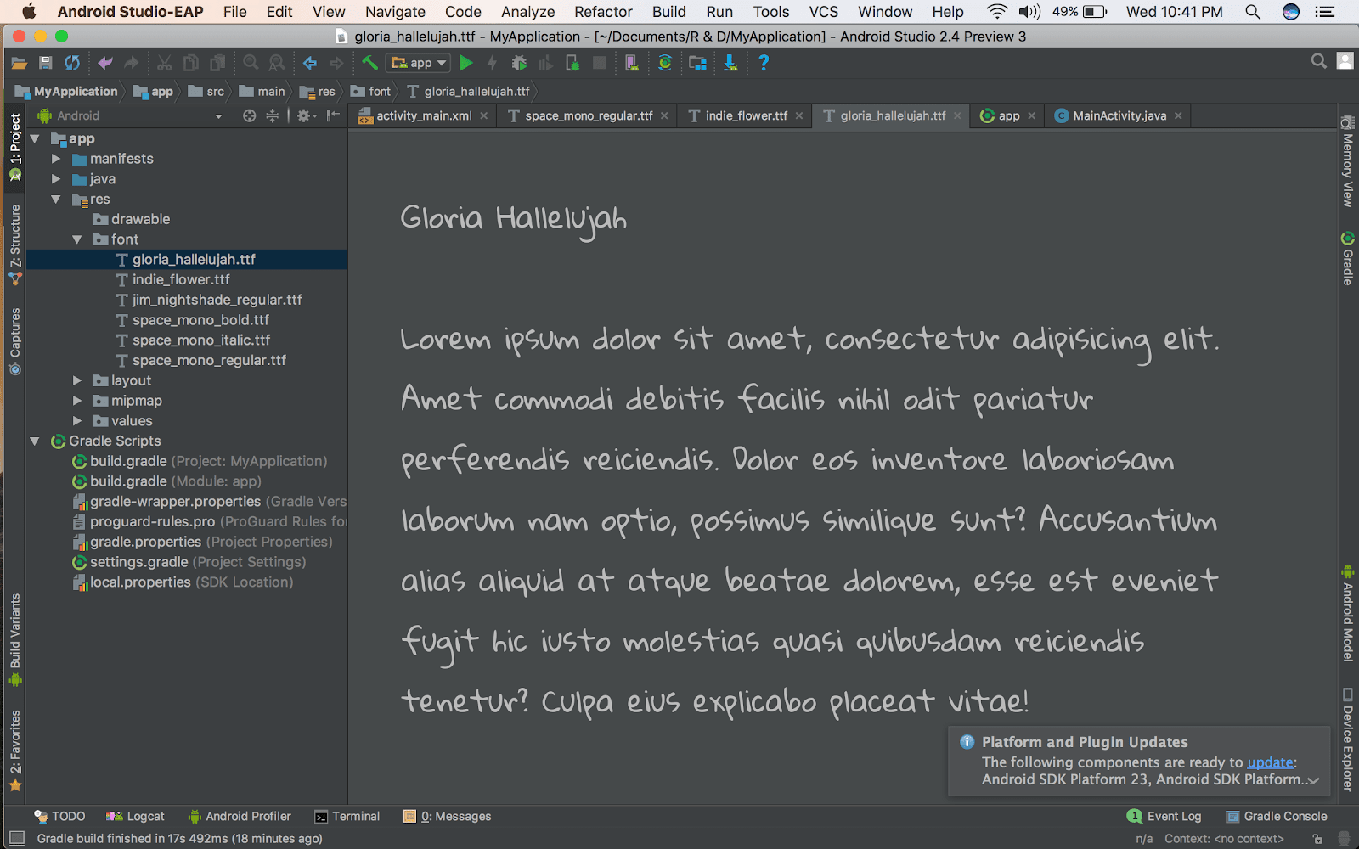Toggle the Favorites side panel
This screenshot has height=849, width=1359.
[15, 751]
